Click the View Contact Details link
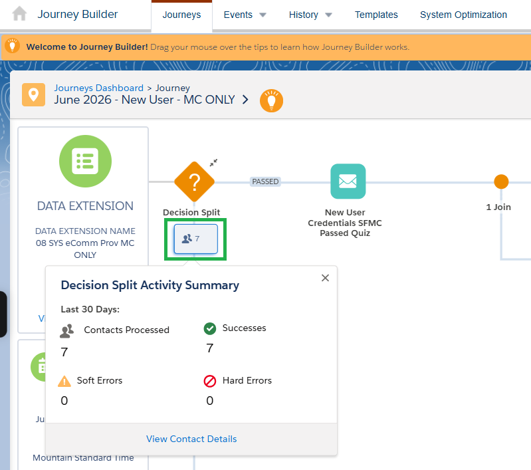Screen dimensions: 531x470 (x=191, y=439)
